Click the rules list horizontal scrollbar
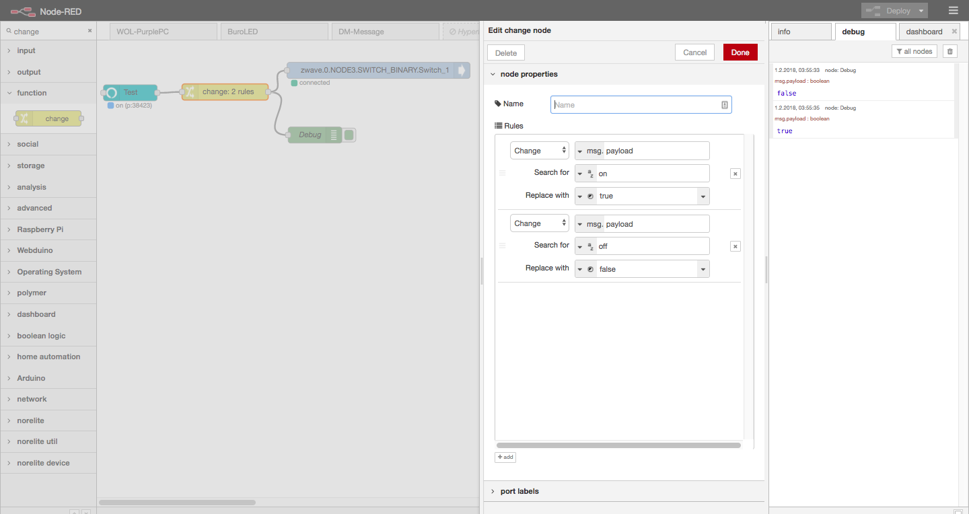 [x=618, y=445]
